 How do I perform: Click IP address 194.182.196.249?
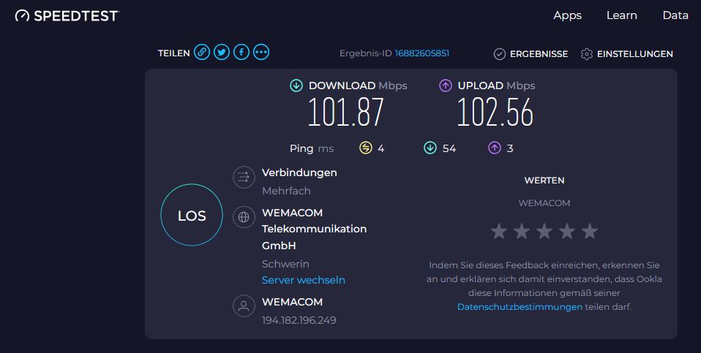pos(299,320)
